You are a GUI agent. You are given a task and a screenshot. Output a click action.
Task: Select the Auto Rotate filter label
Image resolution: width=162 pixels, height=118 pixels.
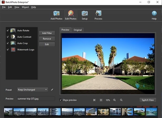[23, 30]
